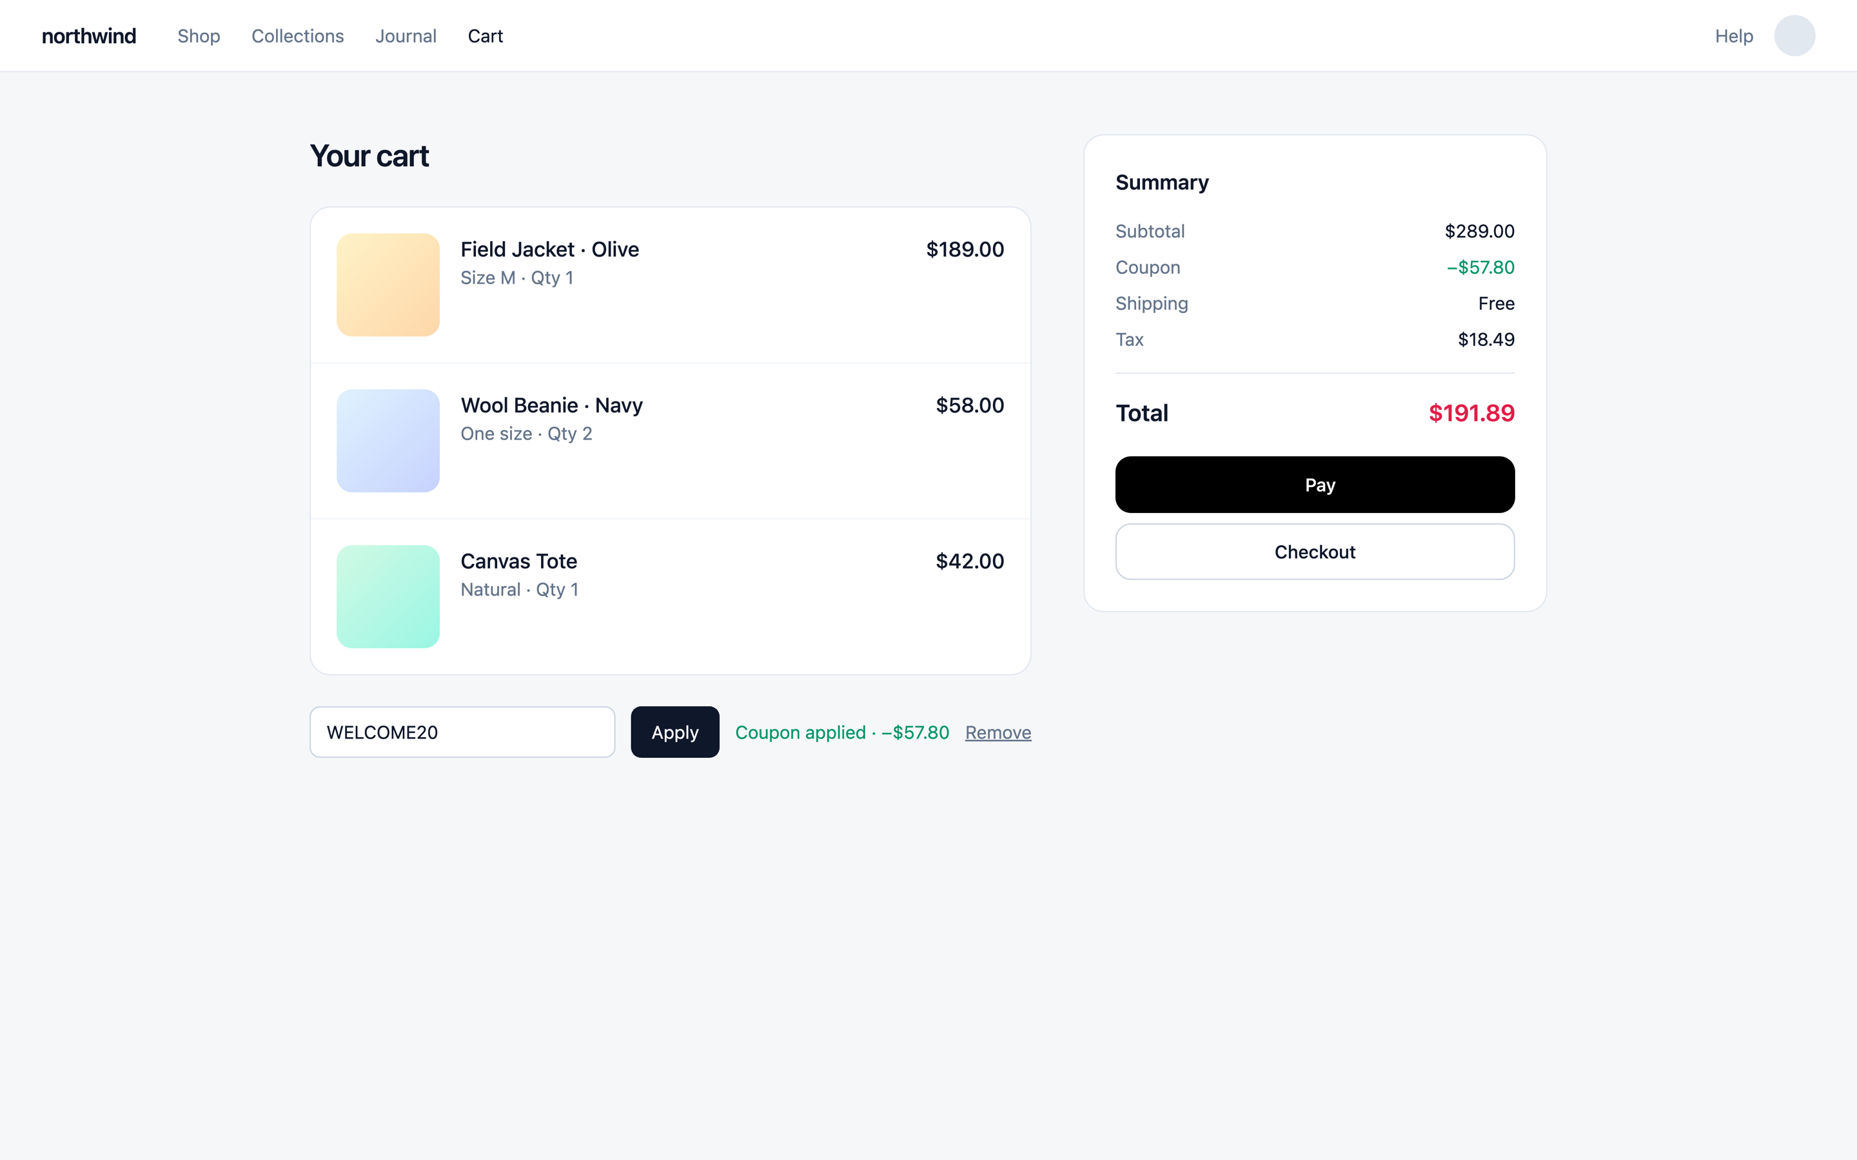
Task: Select the Cart nav item
Action: click(x=486, y=36)
